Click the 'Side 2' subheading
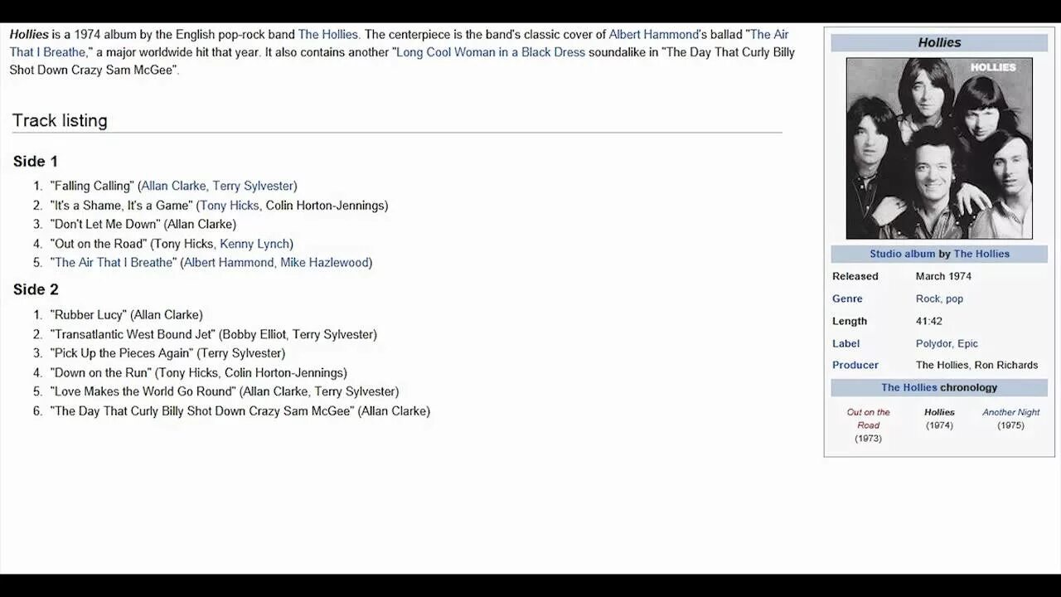 [36, 289]
